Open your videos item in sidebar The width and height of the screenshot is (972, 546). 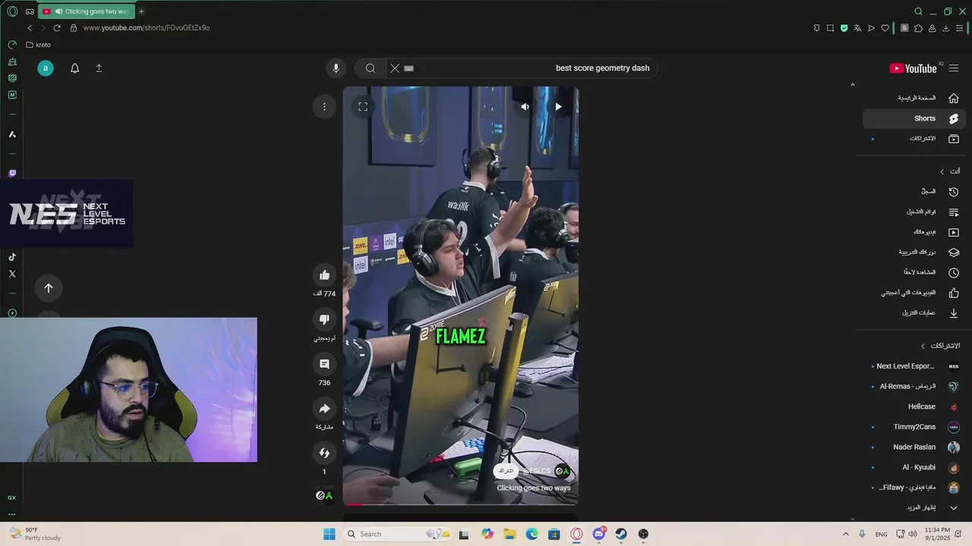914,232
